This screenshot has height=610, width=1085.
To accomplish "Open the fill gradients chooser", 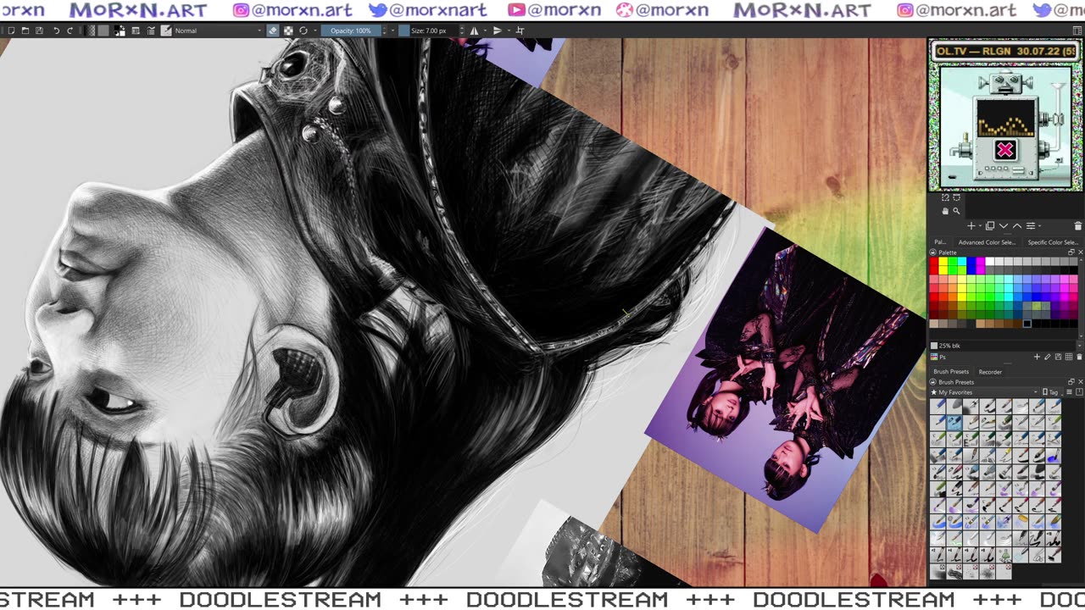I will 92,30.
